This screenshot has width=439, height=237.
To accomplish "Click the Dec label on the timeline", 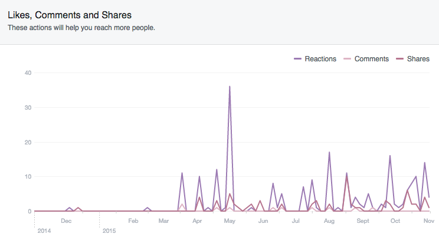I will (66, 221).
